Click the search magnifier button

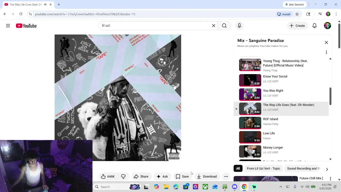[224, 26]
